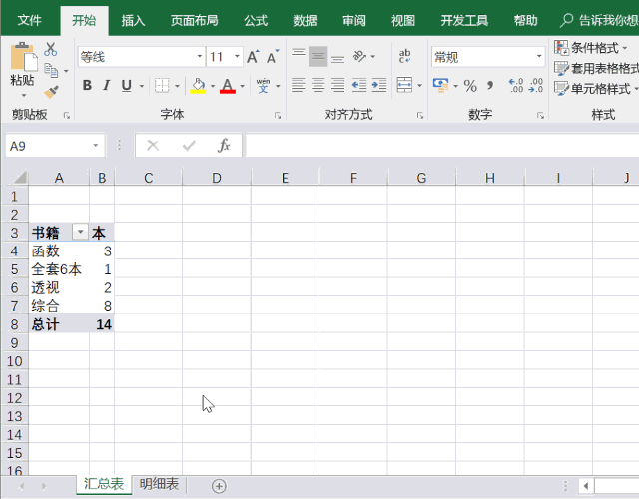639x499 pixels.
Task: Click Merge and Center icon
Action: tap(404, 85)
